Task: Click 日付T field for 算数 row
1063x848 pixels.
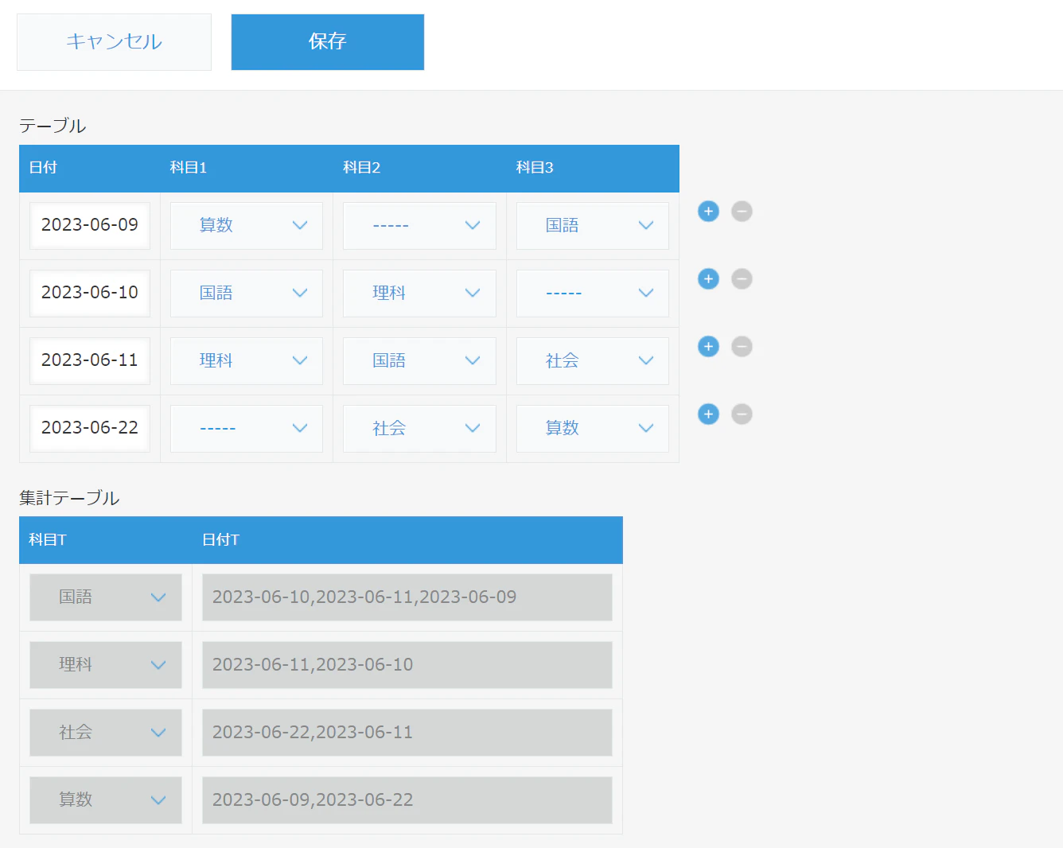Action: pos(407,800)
